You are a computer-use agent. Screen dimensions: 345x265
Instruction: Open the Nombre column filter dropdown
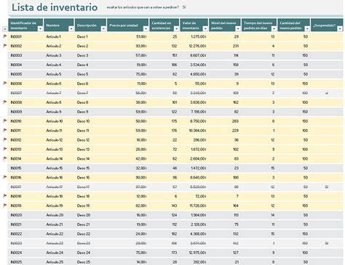click(x=71, y=29)
